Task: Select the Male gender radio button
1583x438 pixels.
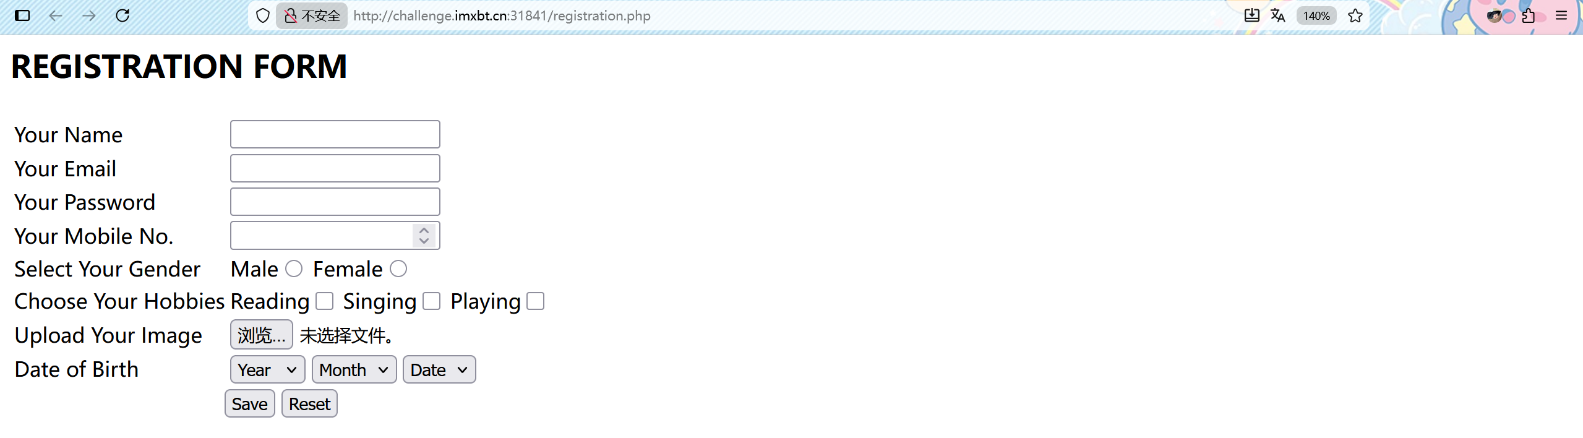Action: click(294, 269)
